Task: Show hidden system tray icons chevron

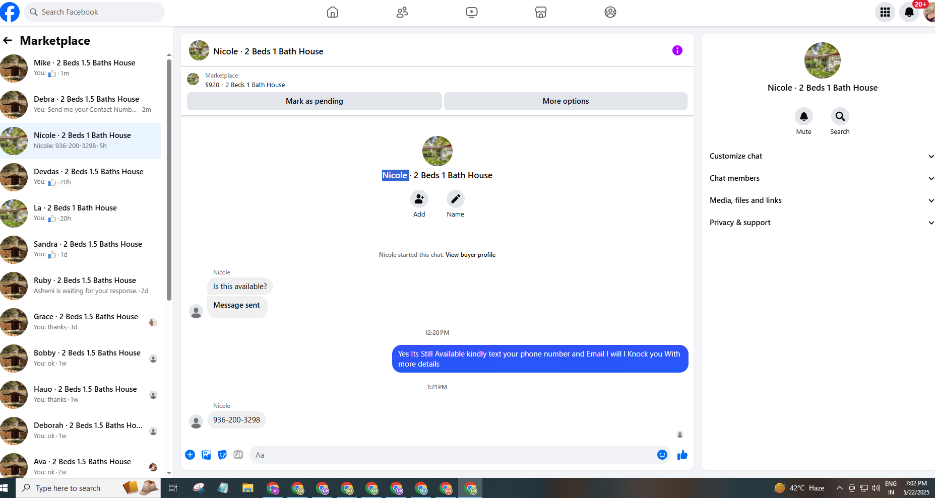Action: [839, 488]
